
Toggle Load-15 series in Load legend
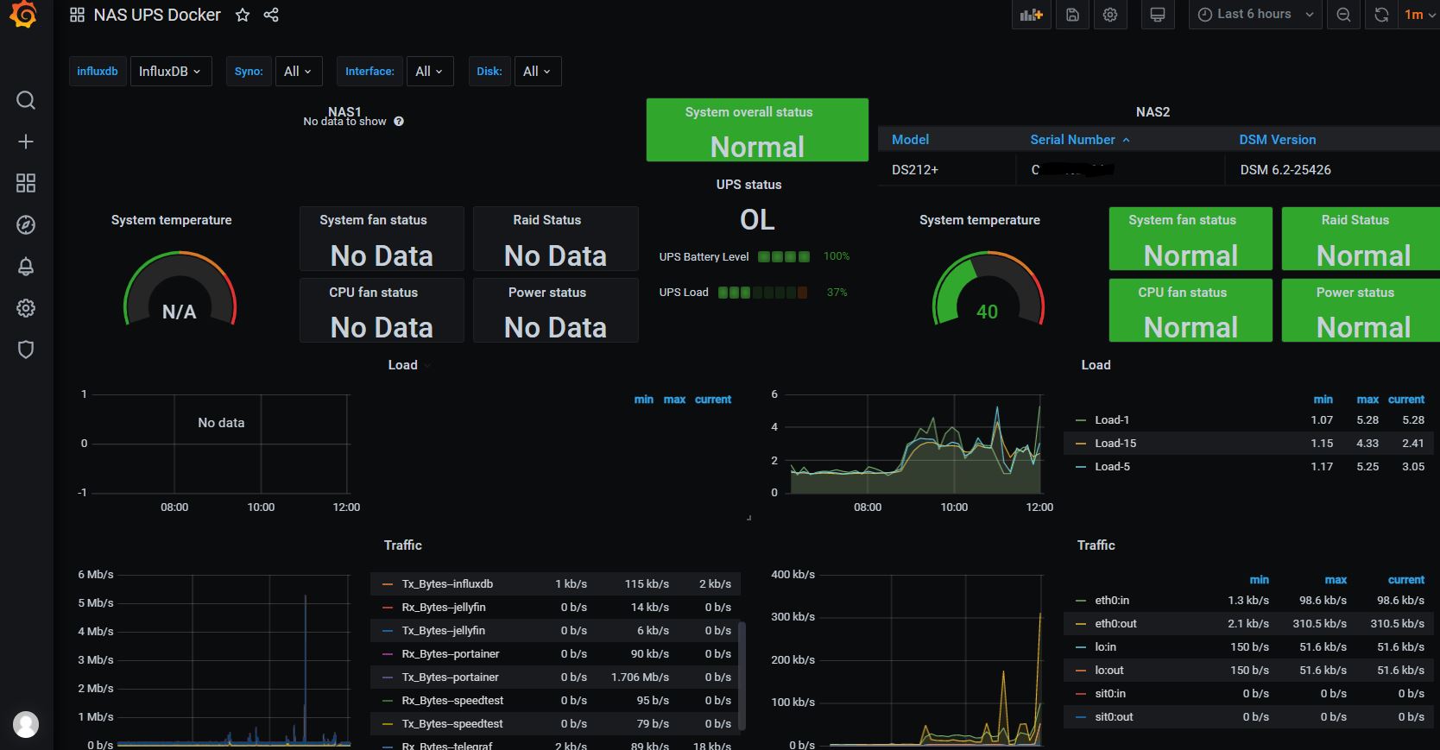tap(1115, 444)
